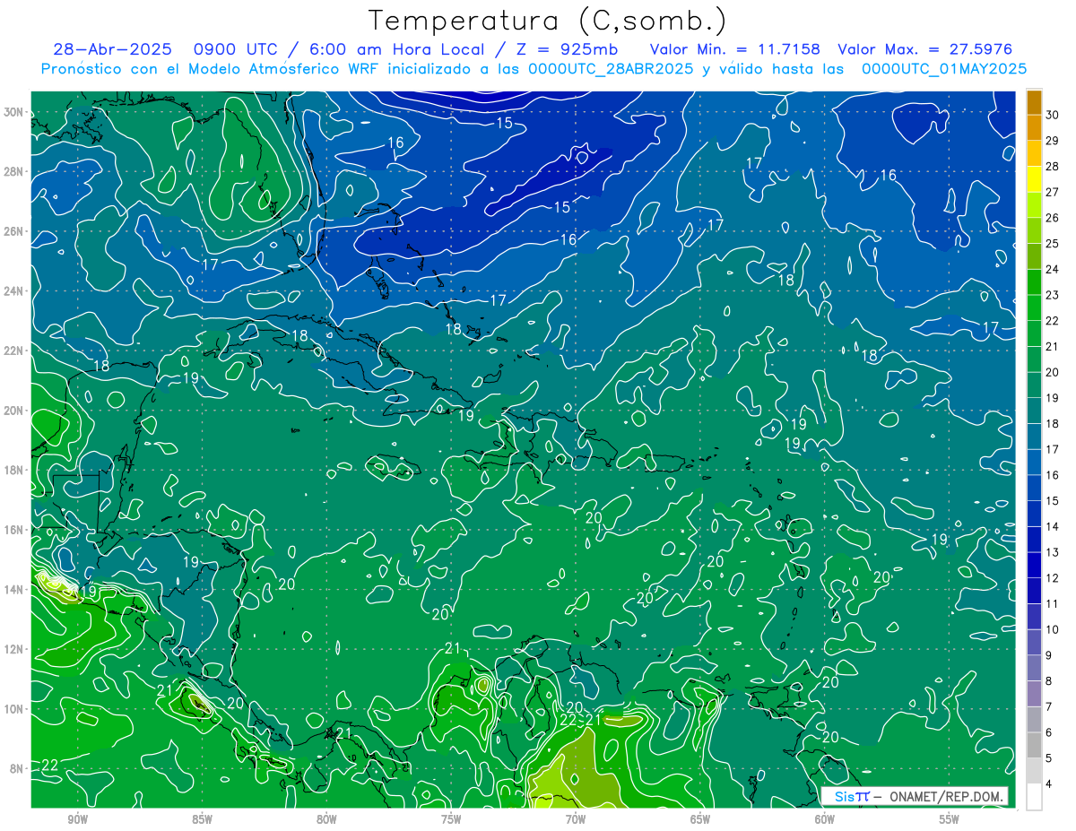This screenshot has height=831, width=1076.
Task: Click the 75W longitude axis label
Action: (451, 820)
